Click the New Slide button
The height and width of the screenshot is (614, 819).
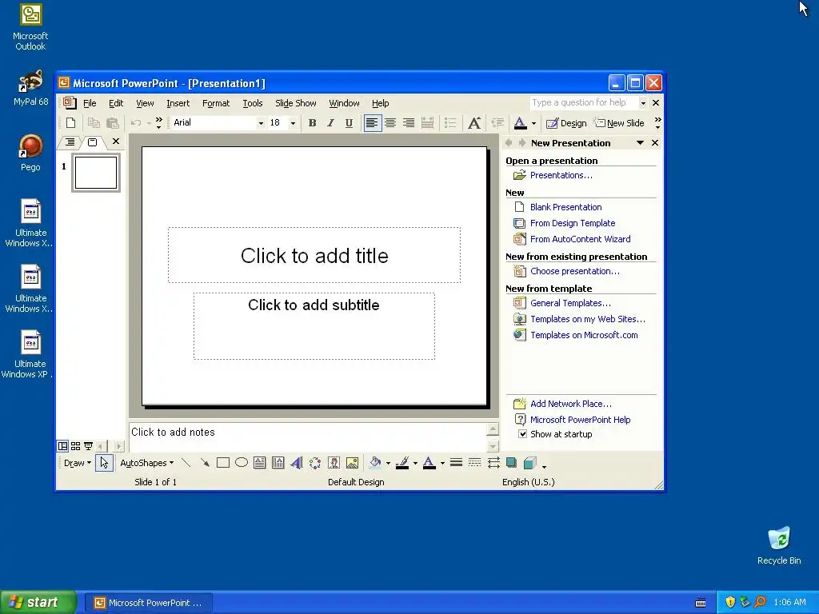(x=620, y=123)
